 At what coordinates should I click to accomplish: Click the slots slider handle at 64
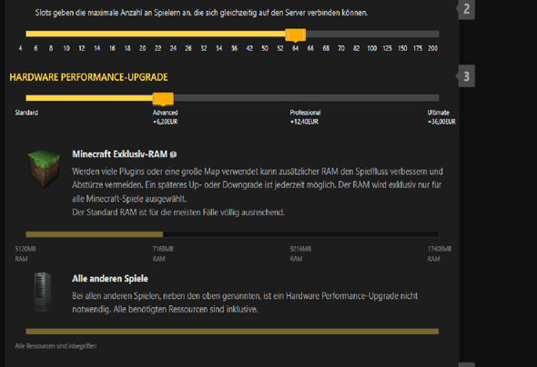[x=296, y=35]
